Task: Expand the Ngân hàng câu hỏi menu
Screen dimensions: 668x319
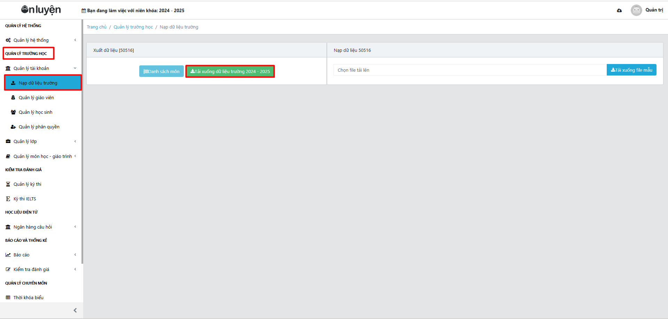Action: click(75, 227)
